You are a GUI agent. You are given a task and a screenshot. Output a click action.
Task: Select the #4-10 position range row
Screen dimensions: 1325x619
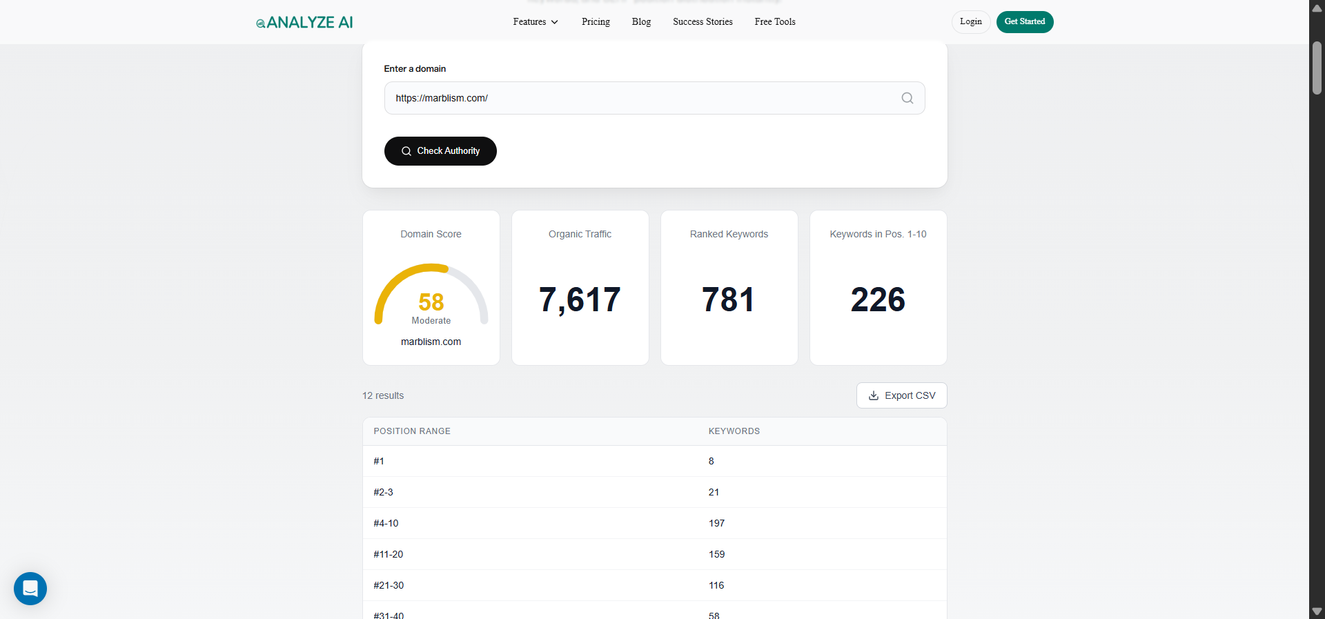tap(654, 523)
